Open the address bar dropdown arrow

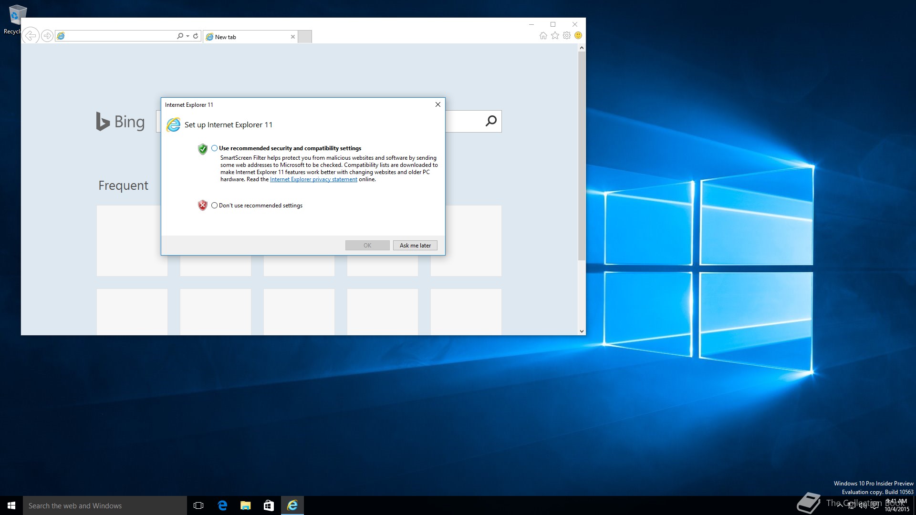187,36
